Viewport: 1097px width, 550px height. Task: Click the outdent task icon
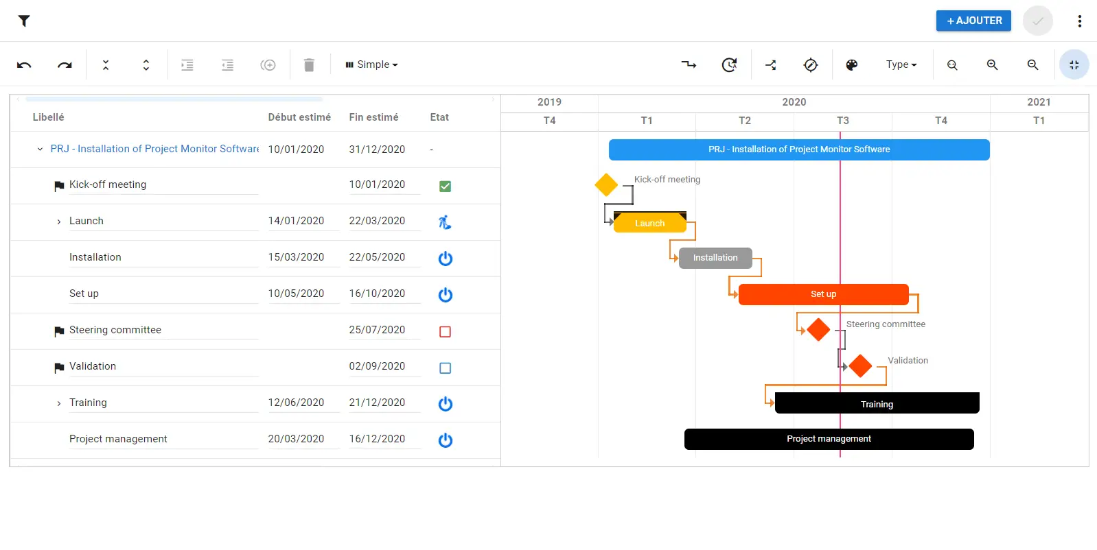click(227, 64)
